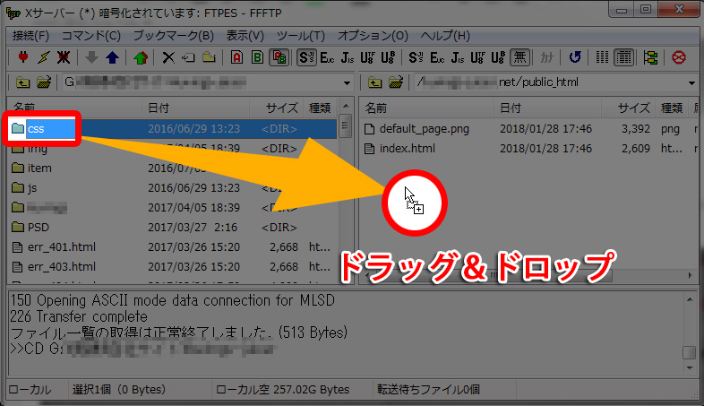Toggle local Shift-JIS kanji code

[306, 57]
